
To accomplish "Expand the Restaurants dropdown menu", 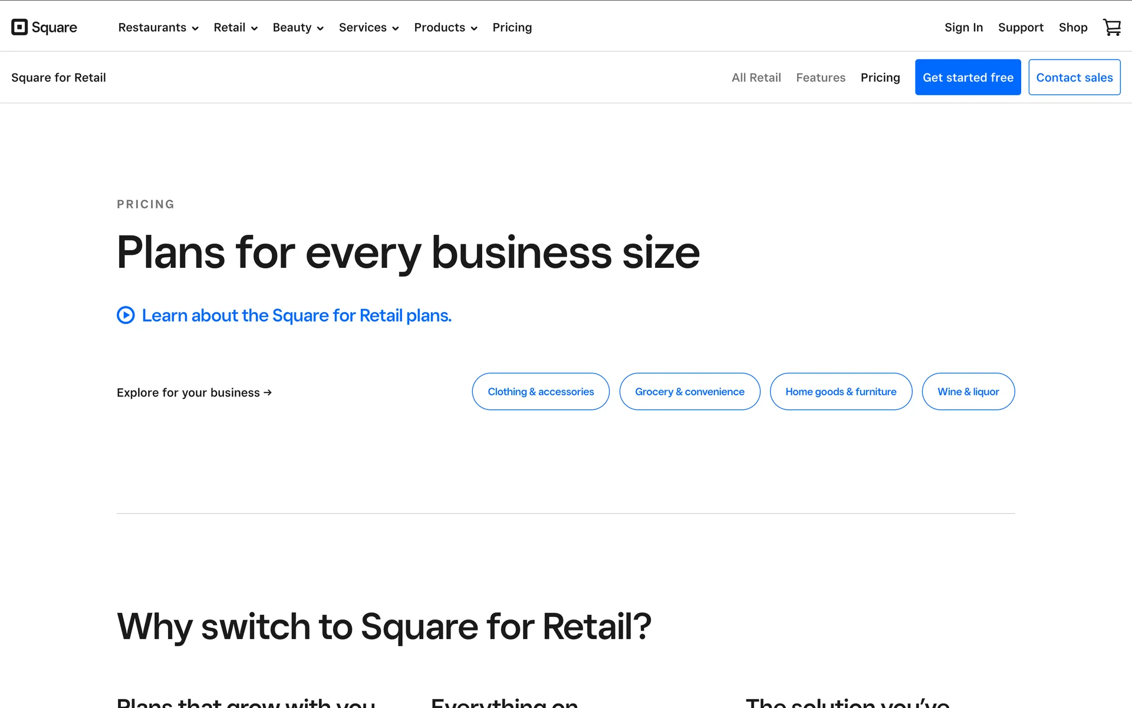I will [x=158, y=28].
